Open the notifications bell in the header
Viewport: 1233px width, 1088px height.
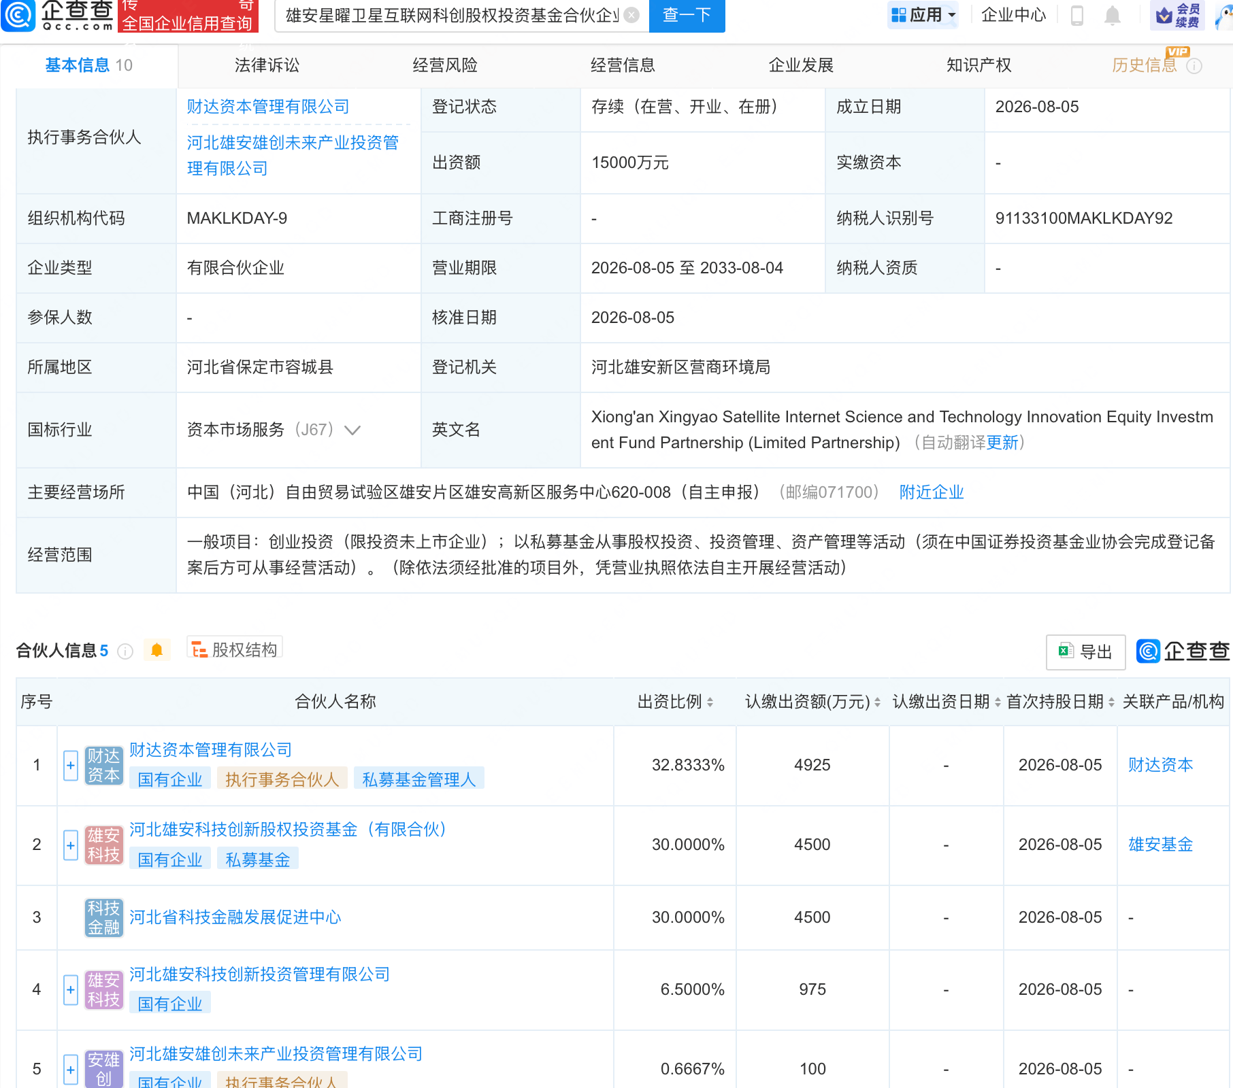(1113, 15)
